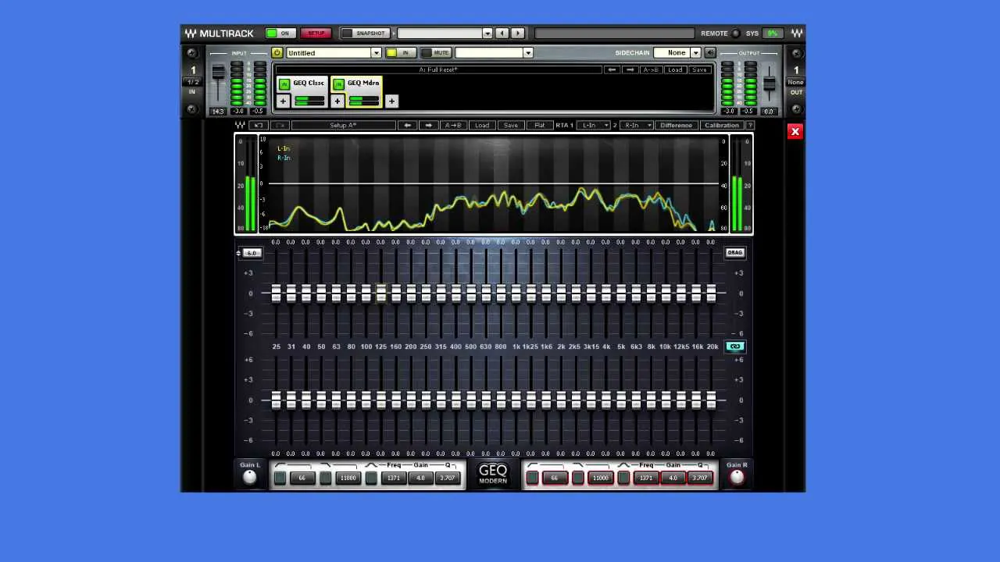Click the Calibration button

point(721,126)
